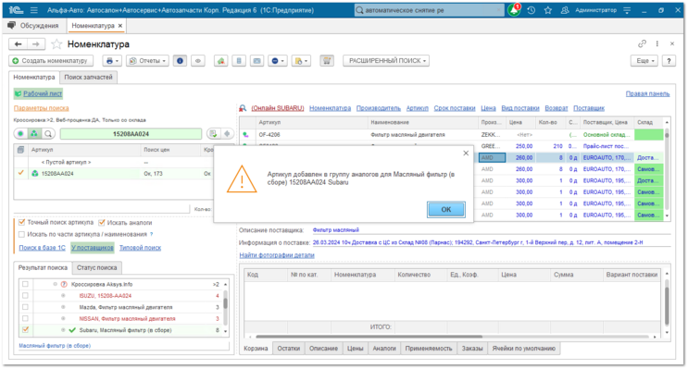This screenshot has height=369, width=688.
Task: Check the ISUZU 15208-AA024 row checkbox
Action: coord(25,296)
